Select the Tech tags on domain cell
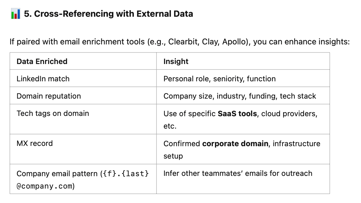The height and width of the screenshot is (203, 361). click(83, 119)
